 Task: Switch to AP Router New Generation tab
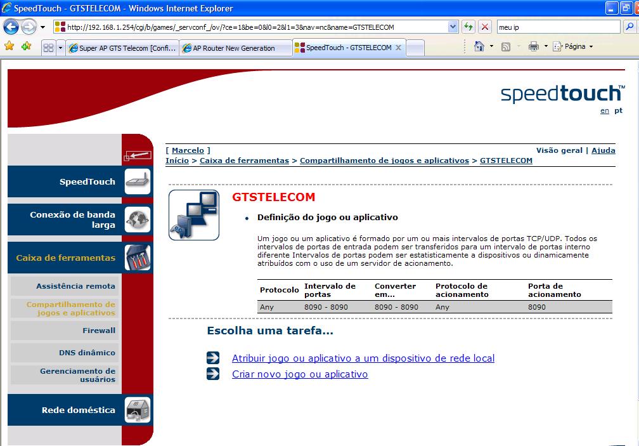click(x=236, y=48)
